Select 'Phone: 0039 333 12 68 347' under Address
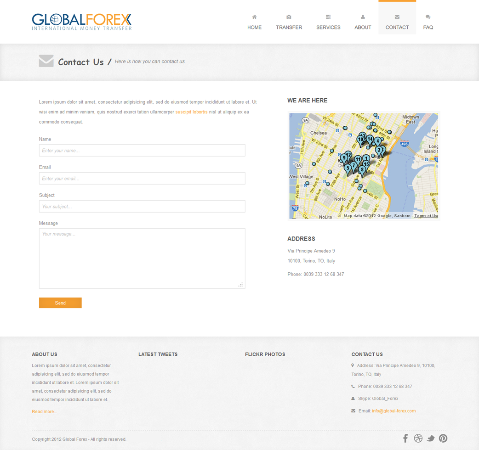The image size is (479, 450). [x=315, y=274]
